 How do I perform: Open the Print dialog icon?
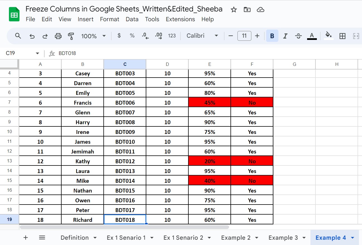58,36
